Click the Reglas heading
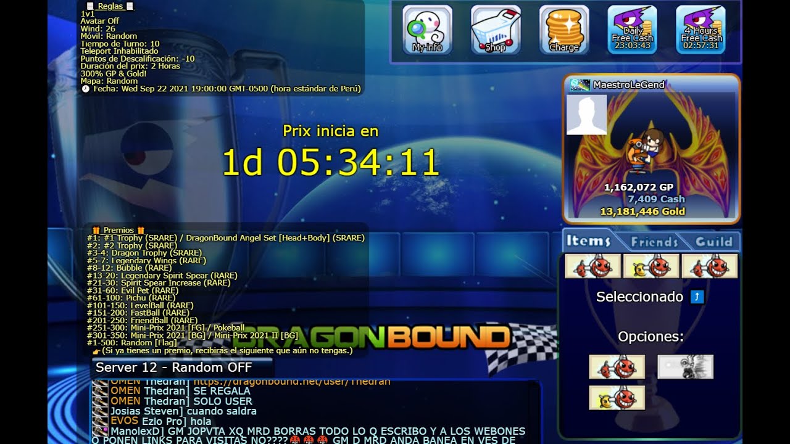 coord(110,6)
